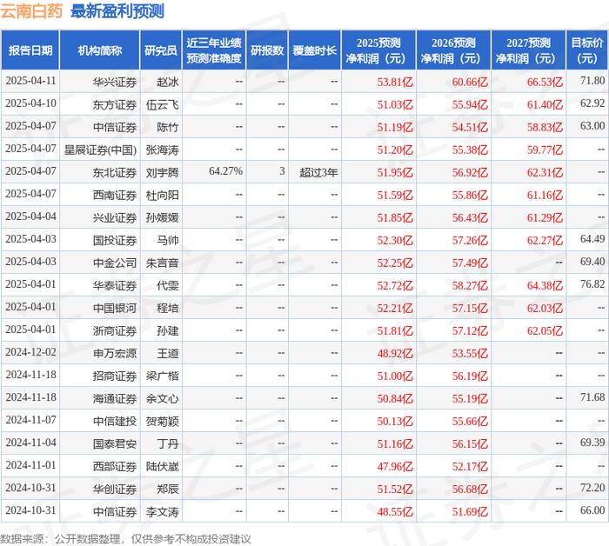Select researcher 张海涛
Image resolution: width=609 pixels, height=546 pixels.
click(x=163, y=150)
